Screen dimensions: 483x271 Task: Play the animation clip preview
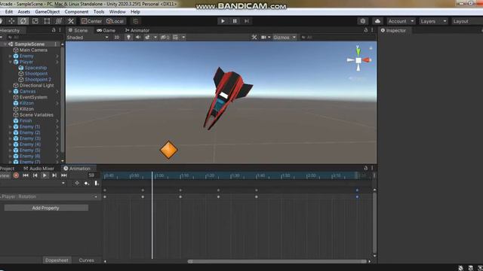(45, 175)
